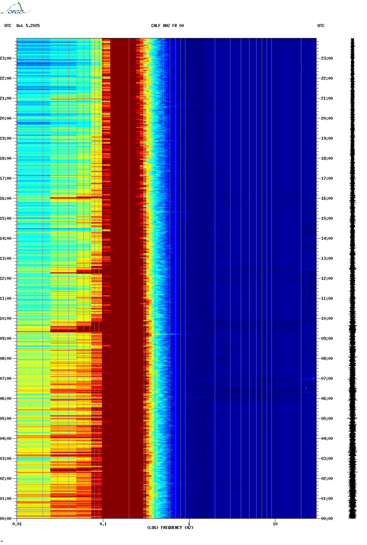Click the 0.1 frequency axis label
Screen dimensions: 367x545
pos(103,524)
